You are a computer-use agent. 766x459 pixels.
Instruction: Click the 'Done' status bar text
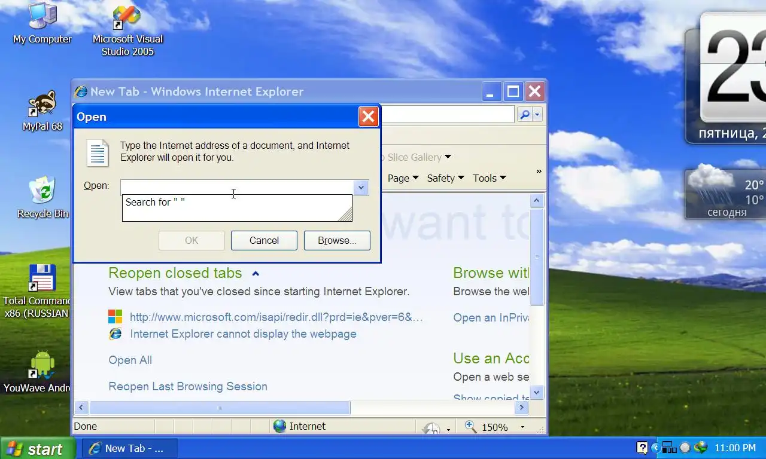coord(85,426)
